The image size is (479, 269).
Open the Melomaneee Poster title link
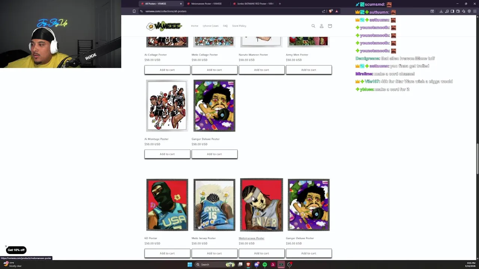tap(251, 238)
